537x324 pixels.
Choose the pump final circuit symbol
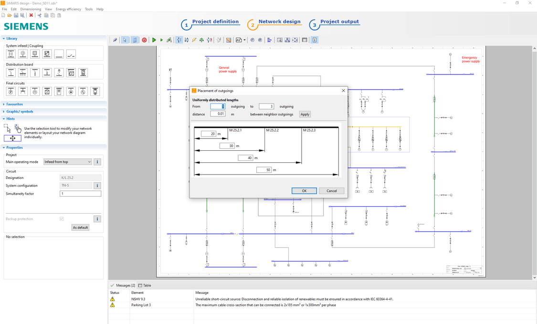11,91
